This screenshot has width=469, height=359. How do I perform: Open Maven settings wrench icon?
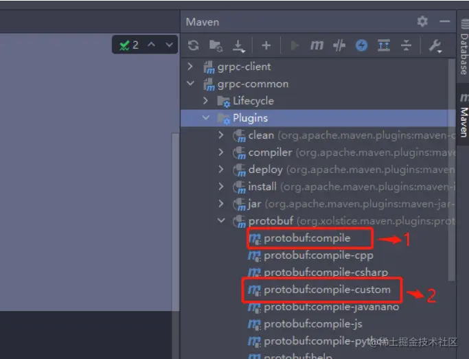435,46
